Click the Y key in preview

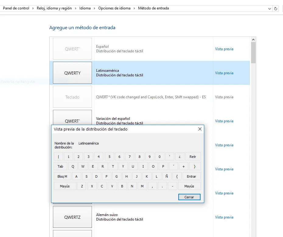123,166
